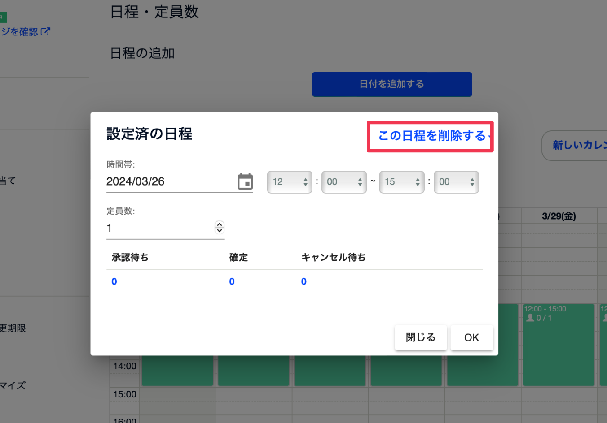Click the 3/29(金) column header

(559, 216)
